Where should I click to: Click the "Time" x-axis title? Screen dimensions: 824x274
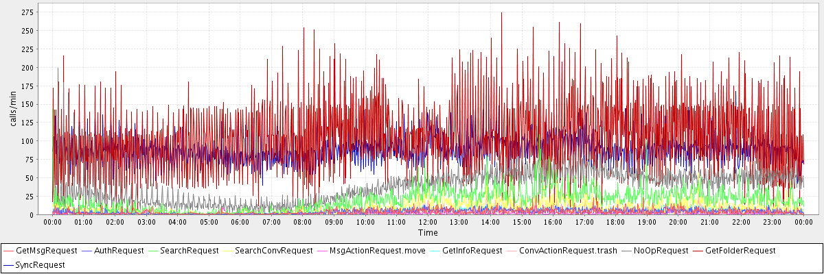pos(428,233)
